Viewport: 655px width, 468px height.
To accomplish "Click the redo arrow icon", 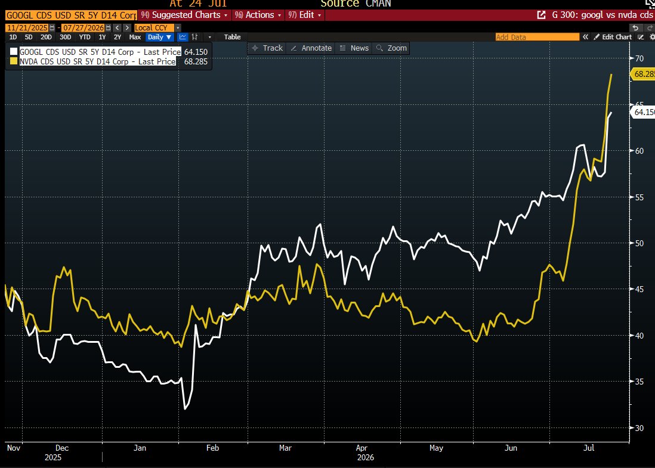I will pyautogui.click(x=650, y=27).
